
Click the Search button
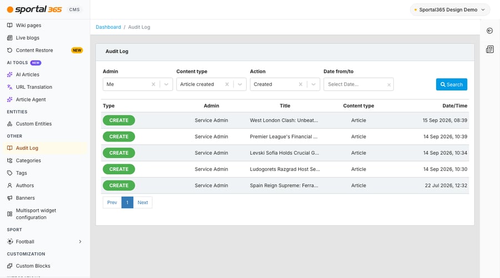click(x=452, y=84)
